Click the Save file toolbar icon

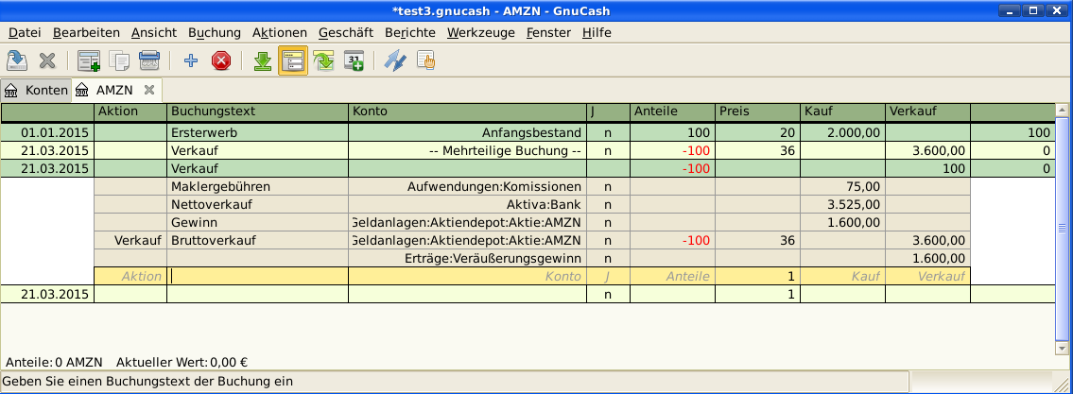pos(17,61)
